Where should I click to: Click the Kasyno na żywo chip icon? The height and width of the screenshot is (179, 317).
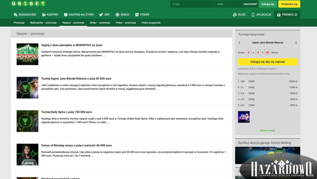click(x=66, y=15)
